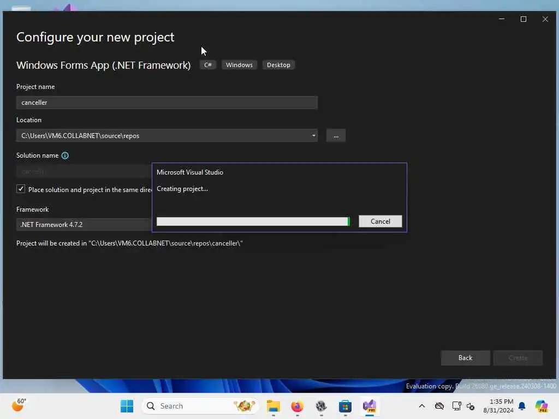Minimize the Configure project window
The image size is (559, 419).
point(502,19)
